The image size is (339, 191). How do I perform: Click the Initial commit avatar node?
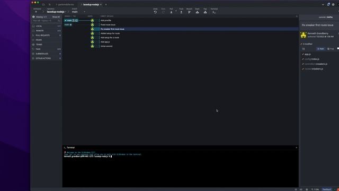pyautogui.click(x=92, y=46)
